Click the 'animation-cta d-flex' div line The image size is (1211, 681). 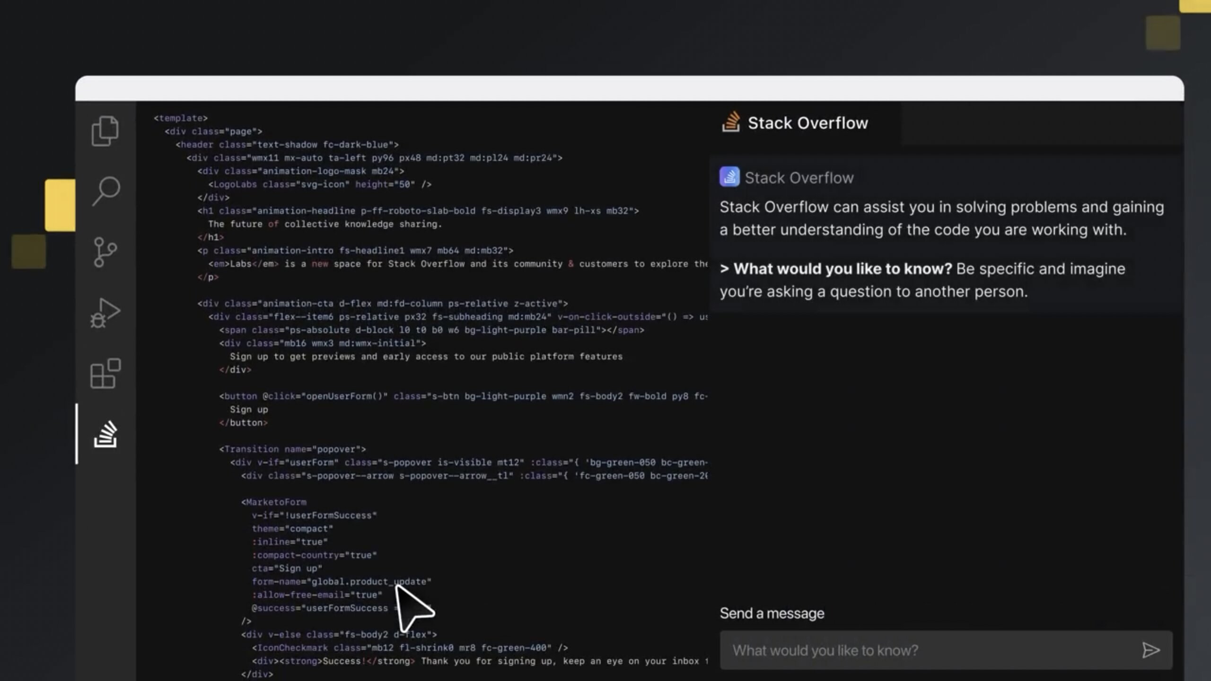coord(383,304)
